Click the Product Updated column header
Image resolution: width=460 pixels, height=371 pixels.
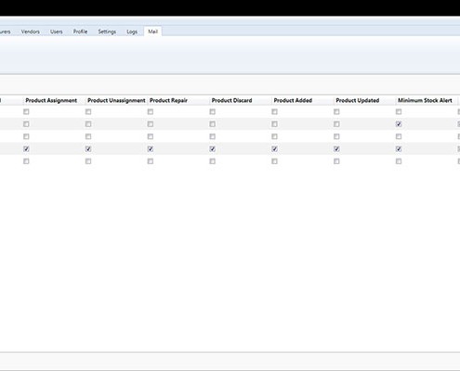358,100
